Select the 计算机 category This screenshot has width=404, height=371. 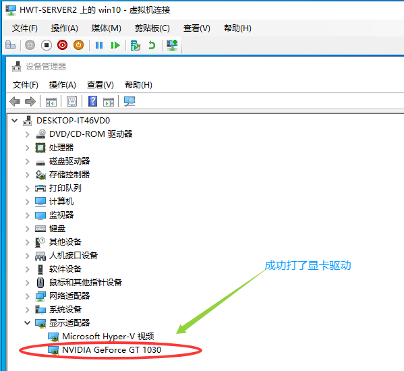point(61,201)
